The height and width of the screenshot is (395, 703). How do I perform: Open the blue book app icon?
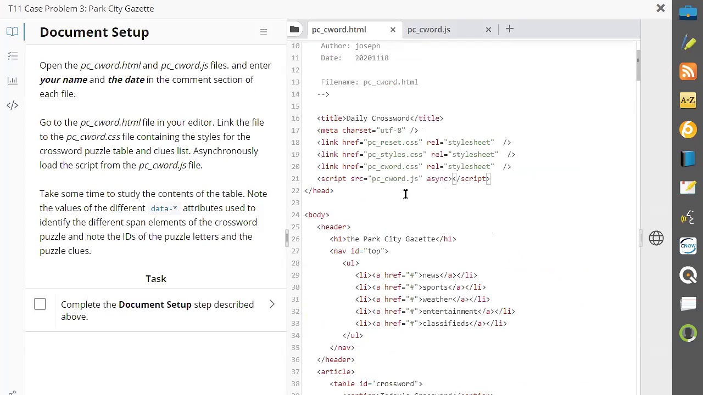pyautogui.click(x=688, y=159)
